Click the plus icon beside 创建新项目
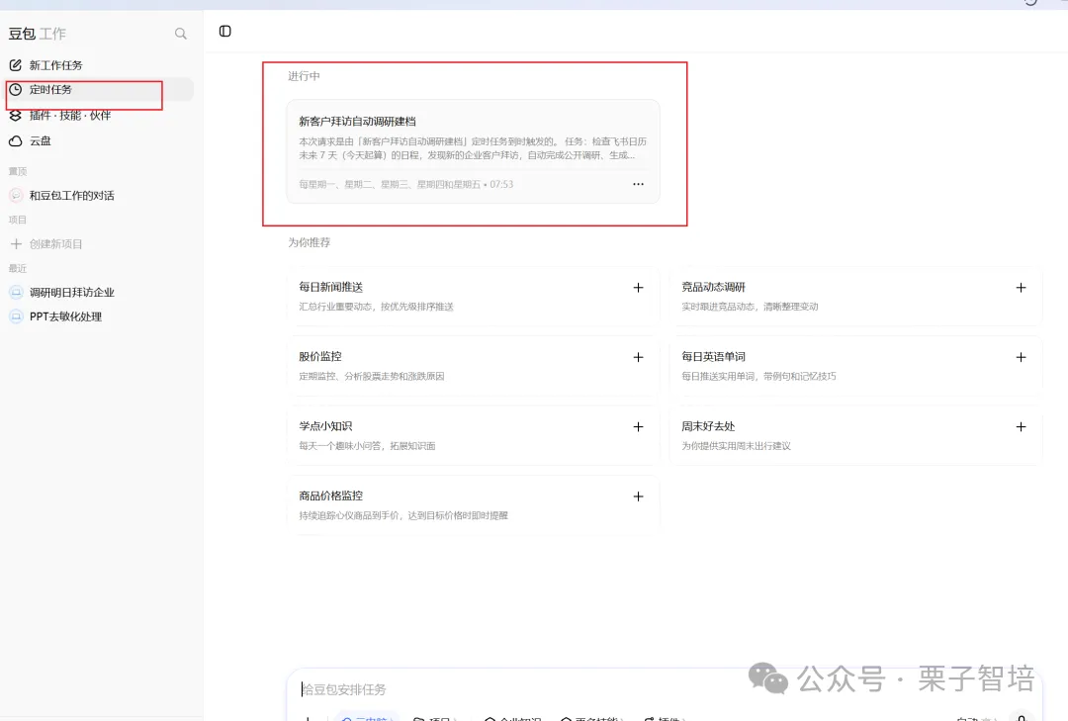The image size is (1068, 721). click(17, 244)
